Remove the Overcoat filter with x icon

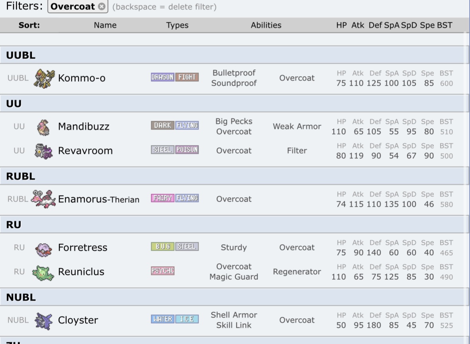(102, 7)
